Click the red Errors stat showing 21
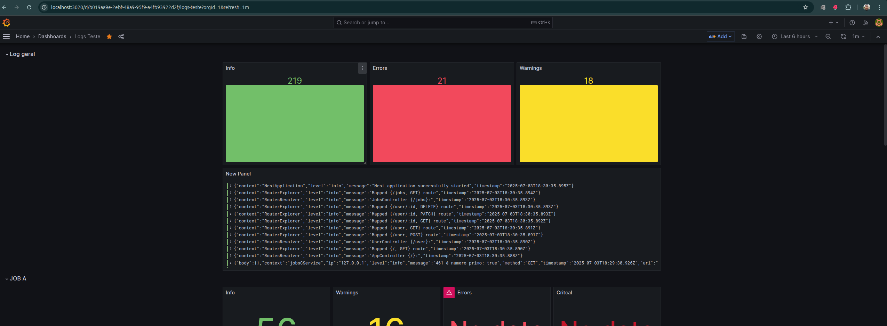Screen dimensions: 887x326 pos(442,123)
